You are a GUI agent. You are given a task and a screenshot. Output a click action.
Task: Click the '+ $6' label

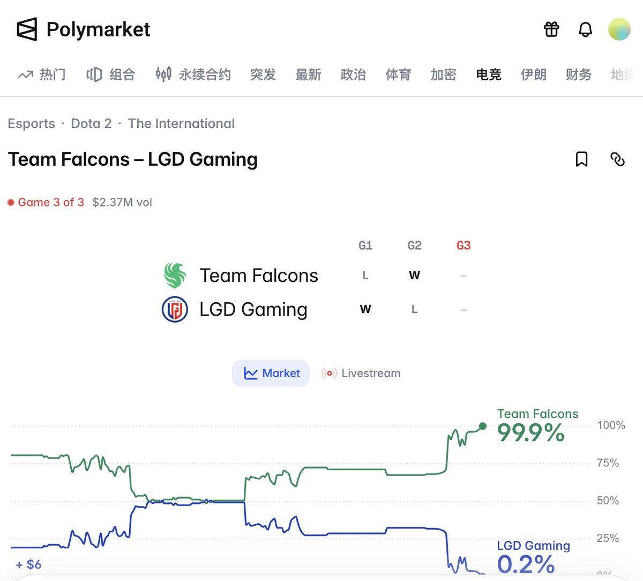tap(28, 564)
